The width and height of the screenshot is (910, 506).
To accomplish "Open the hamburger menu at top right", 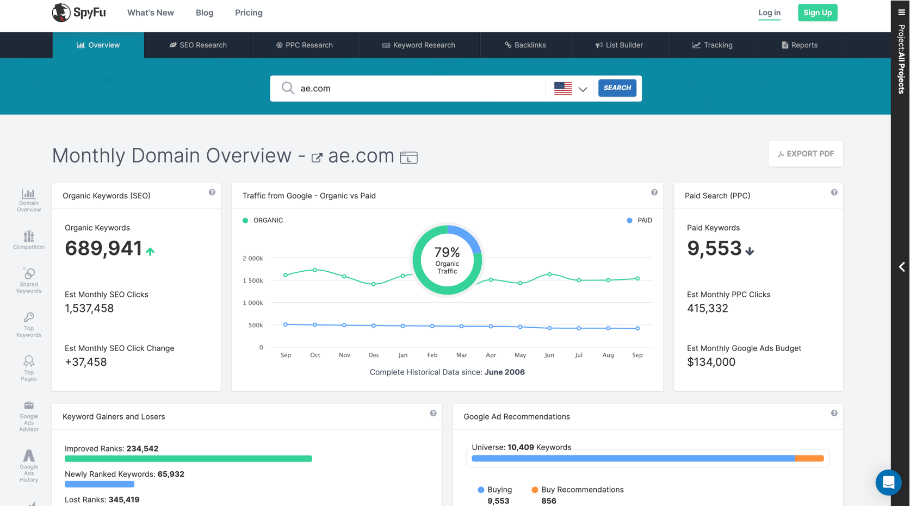I will [901, 12].
